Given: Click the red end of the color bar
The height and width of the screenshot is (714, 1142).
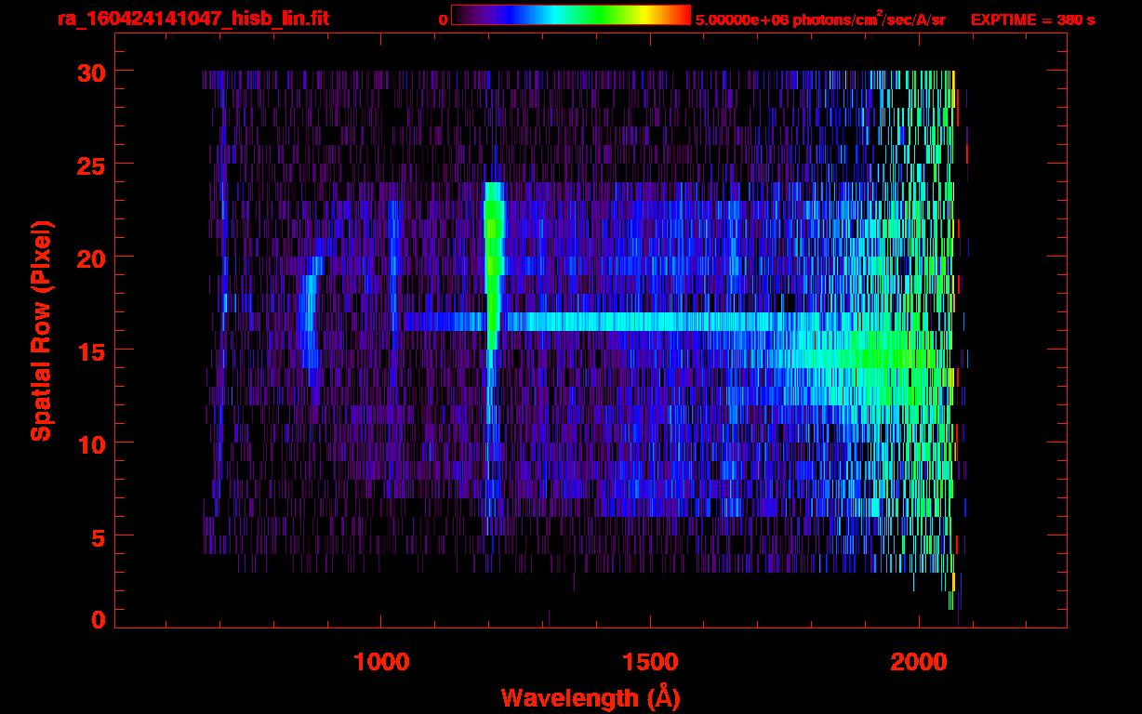Looking at the screenshot, I should click(681, 15).
